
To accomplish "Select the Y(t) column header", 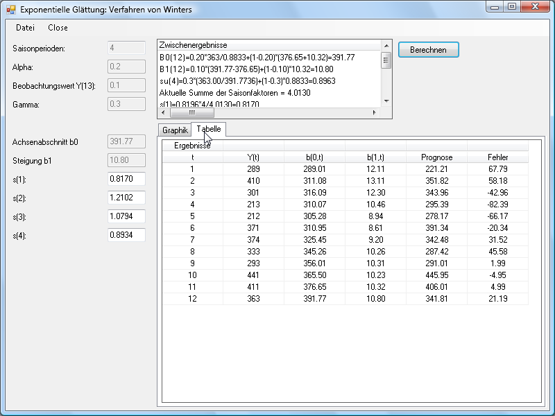I will [x=253, y=157].
